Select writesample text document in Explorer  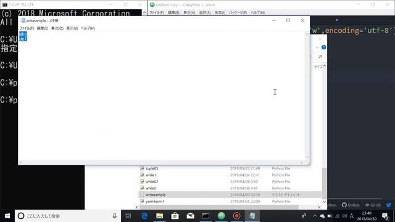click(x=230, y=195)
